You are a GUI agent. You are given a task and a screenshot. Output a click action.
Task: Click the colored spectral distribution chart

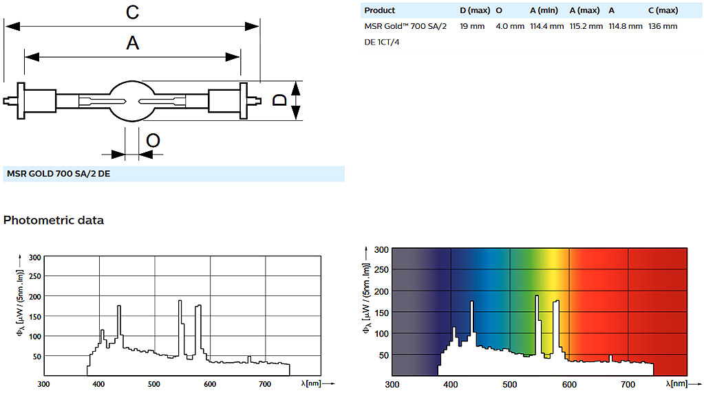531,316
